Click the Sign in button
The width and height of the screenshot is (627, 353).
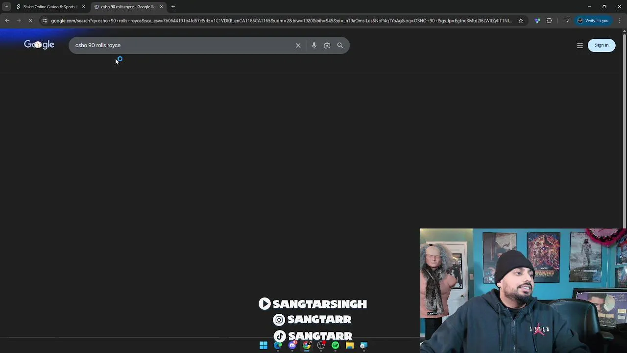602,45
